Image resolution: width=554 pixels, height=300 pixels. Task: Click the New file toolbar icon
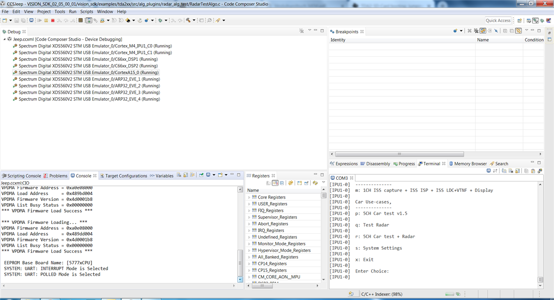(x=5, y=20)
